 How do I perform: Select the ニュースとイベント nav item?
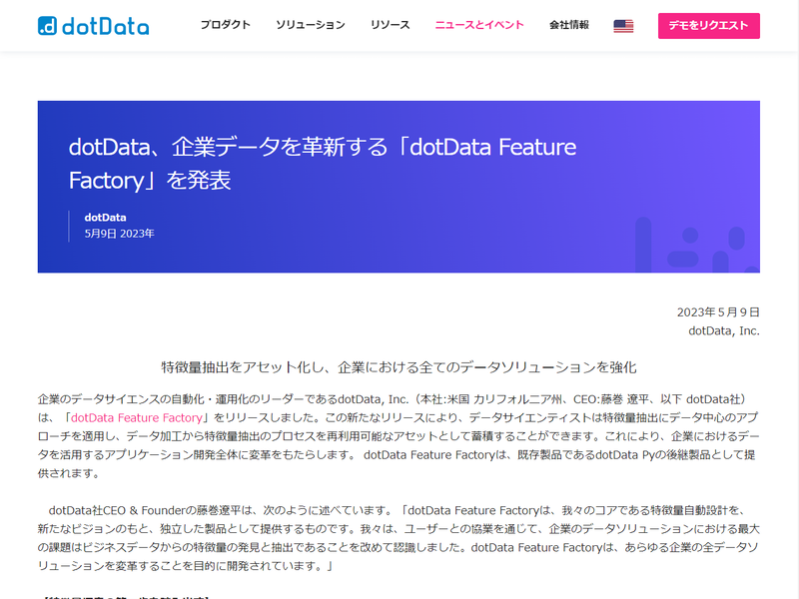[x=479, y=26]
